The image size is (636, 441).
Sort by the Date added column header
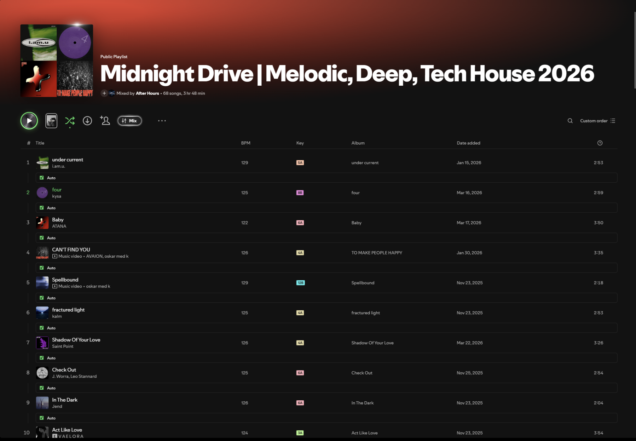[468, 143]
